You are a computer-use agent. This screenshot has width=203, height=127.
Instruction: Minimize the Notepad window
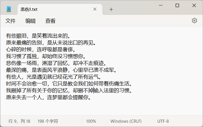tap(161, 5)
